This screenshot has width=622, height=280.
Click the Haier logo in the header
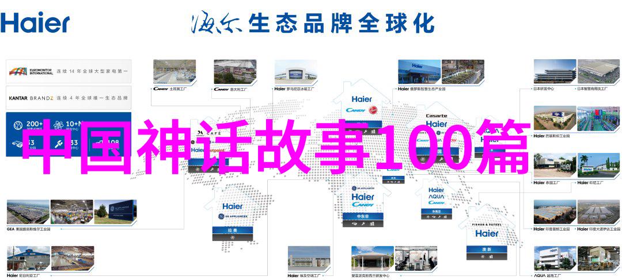pos(35,22)
